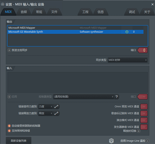Switch to the 调试 tab
The image size is (155, 144).
pyautogui.click(x=132, y=12)
